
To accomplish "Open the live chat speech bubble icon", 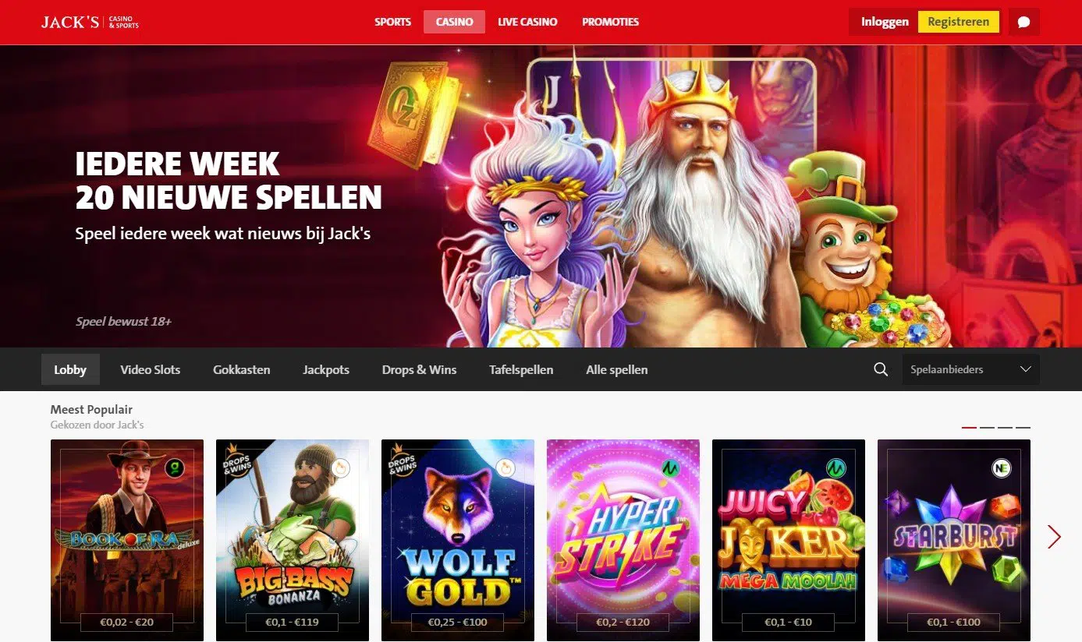I will click(1023, 22).
